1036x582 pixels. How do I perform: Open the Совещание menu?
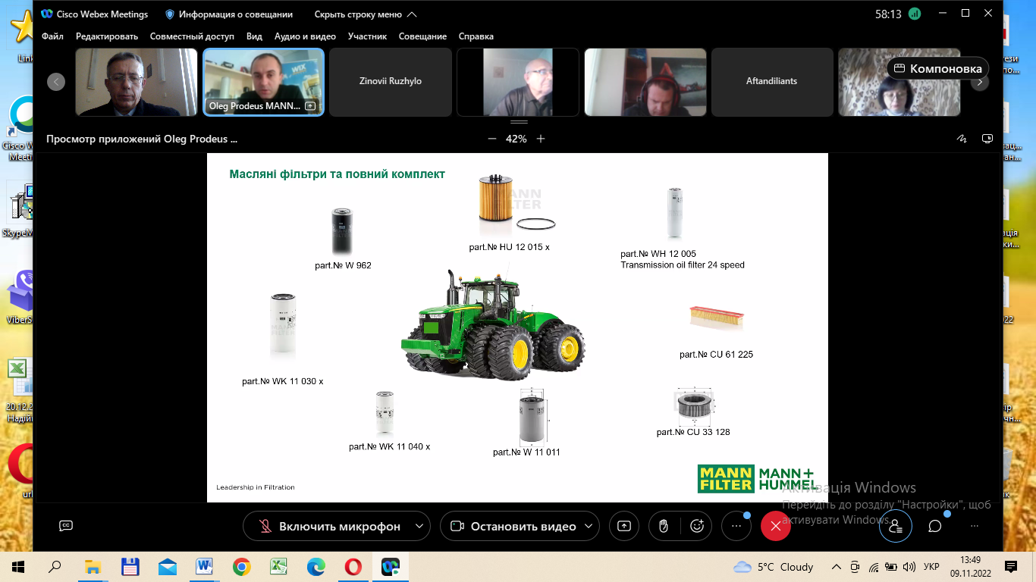[x=422, y=36]
